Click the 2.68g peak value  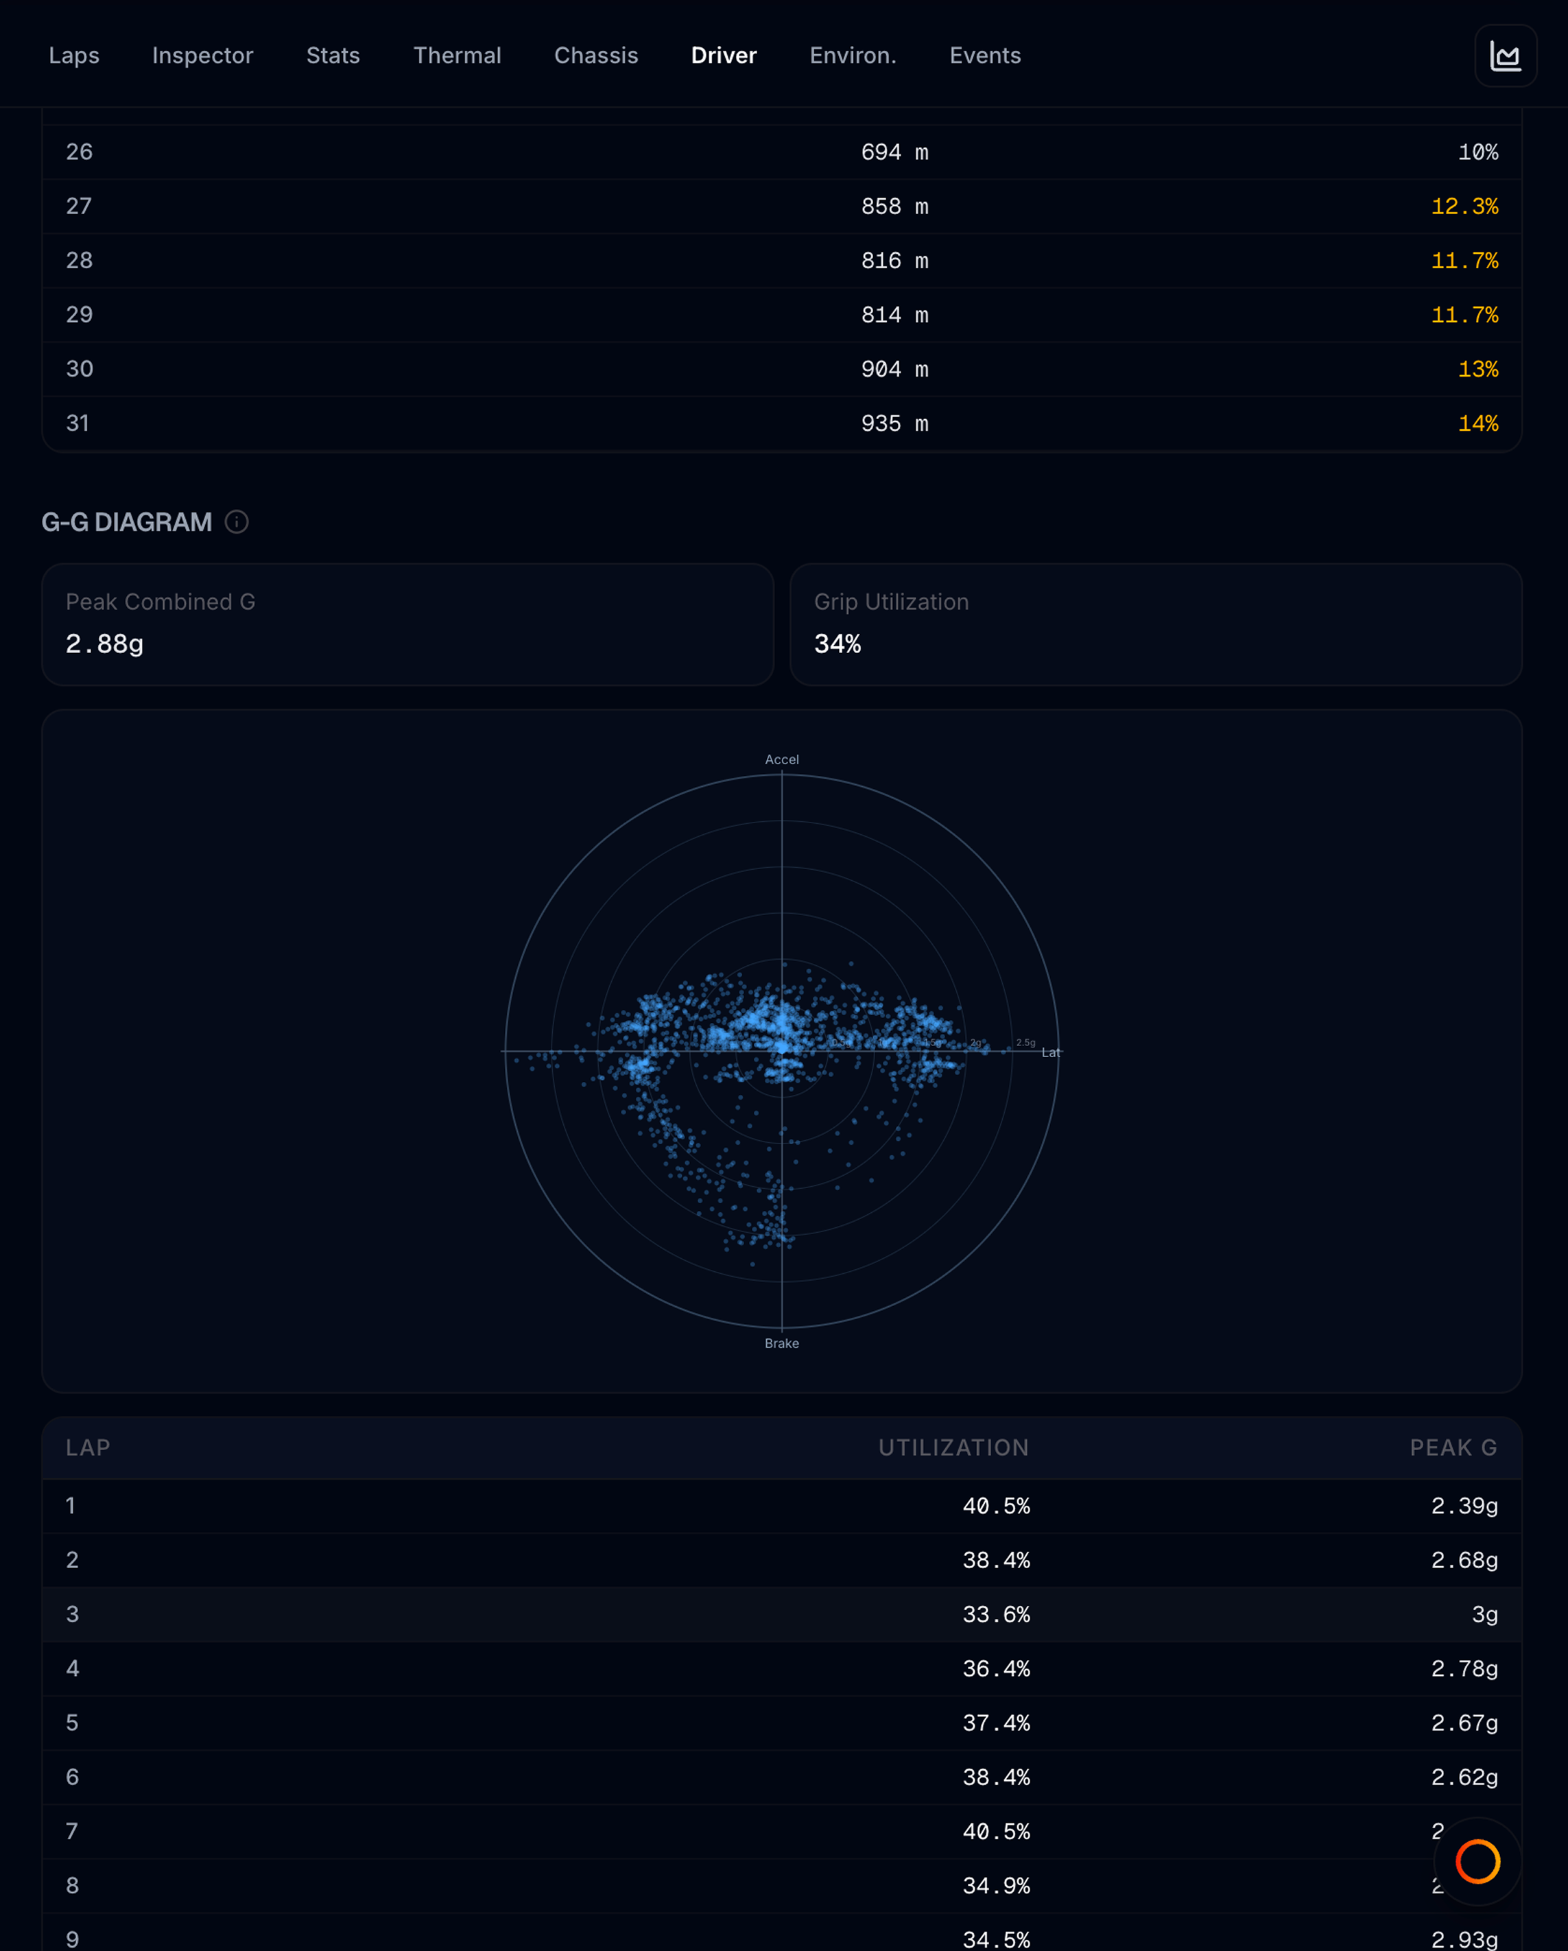(1464, 1560)
